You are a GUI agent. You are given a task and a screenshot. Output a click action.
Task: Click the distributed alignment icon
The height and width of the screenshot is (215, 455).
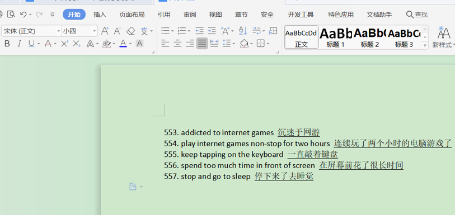(x=214, y=44)
